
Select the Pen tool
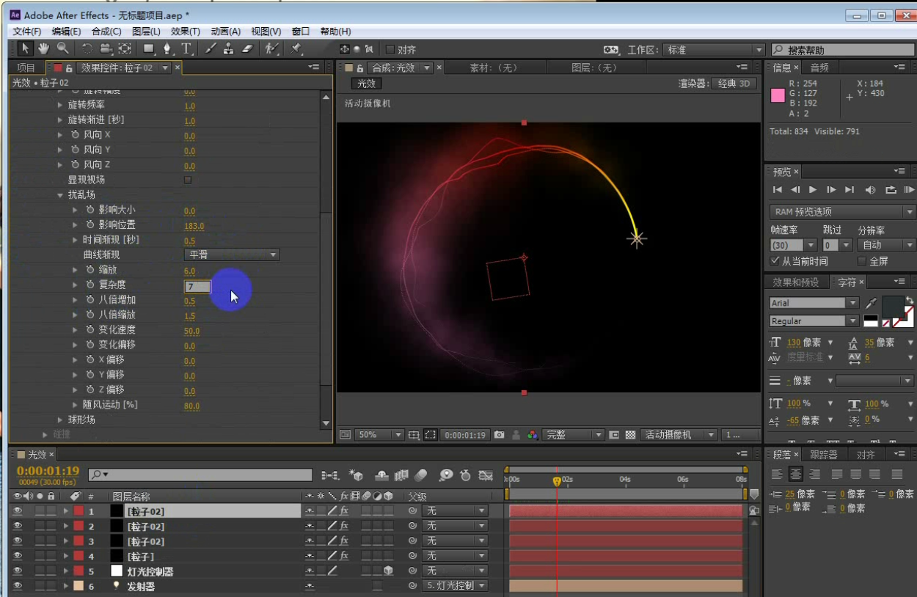coord(167,48)
